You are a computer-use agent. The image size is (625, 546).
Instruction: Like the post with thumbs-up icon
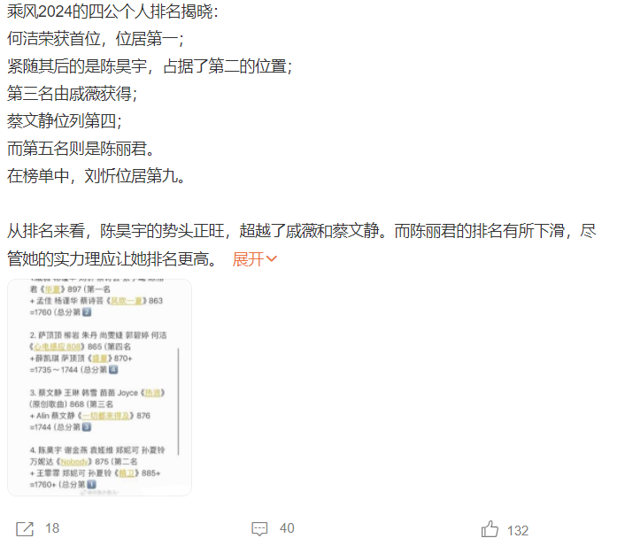(x=490, y=529)
